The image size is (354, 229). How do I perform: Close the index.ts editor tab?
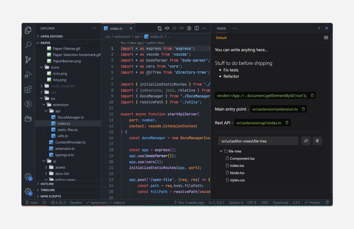[131, 28]
